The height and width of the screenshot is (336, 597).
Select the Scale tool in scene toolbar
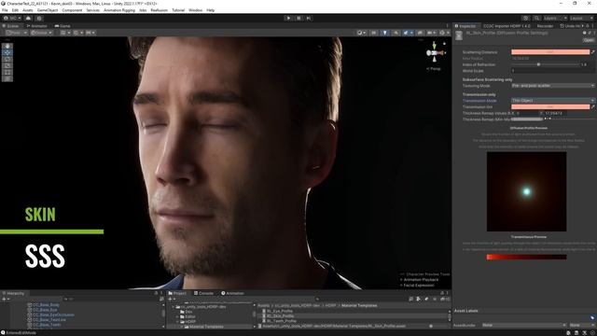click(7, 65)
